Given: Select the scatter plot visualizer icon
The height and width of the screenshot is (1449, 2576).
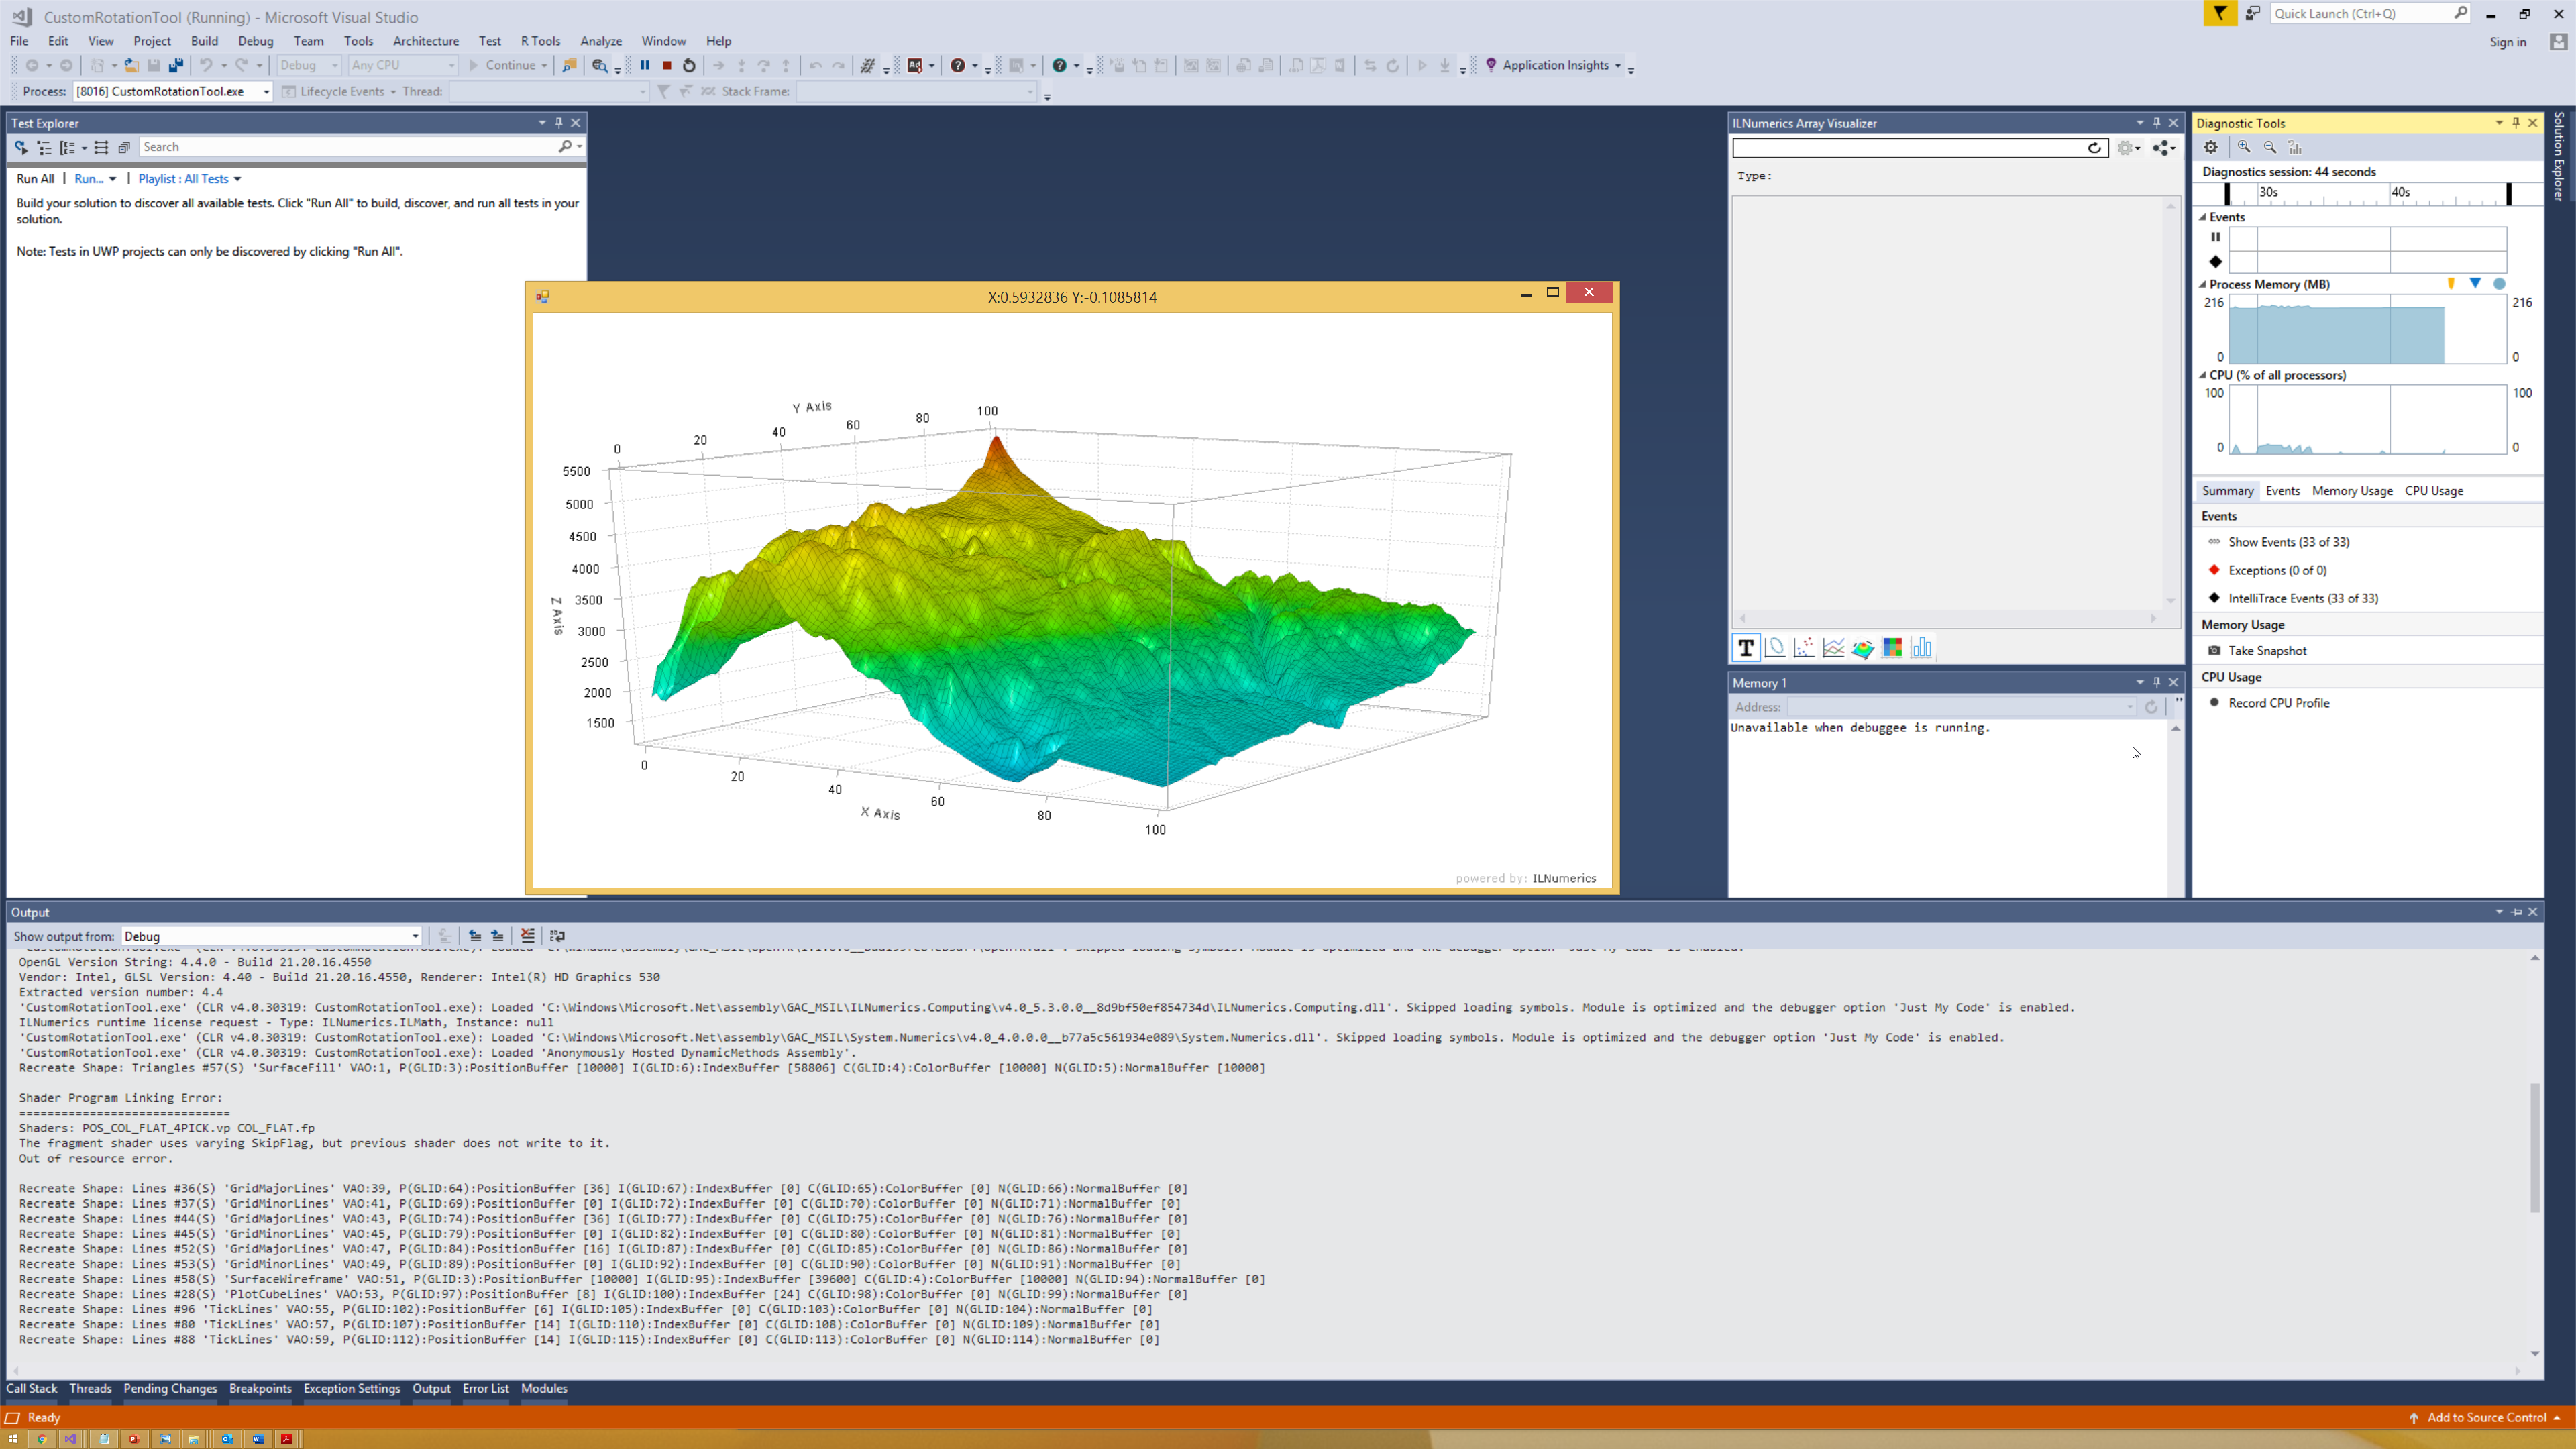Looking at the screenshot, I should (x=1804, y=648).
